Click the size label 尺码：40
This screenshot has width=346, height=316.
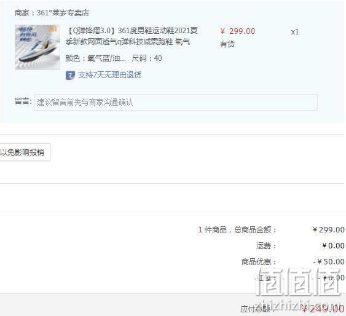(147, 58)
